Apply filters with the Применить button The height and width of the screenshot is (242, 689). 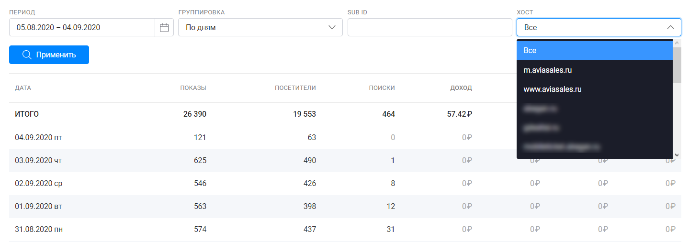[x=49, y=55]
